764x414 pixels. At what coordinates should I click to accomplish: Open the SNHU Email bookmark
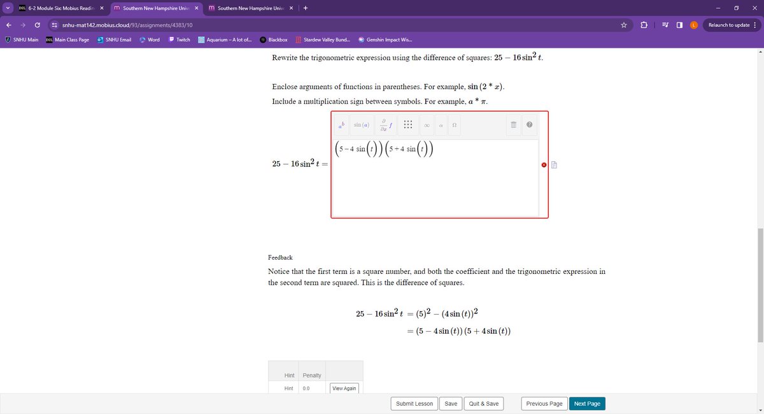pyautogui.click(x=115, y=39)
